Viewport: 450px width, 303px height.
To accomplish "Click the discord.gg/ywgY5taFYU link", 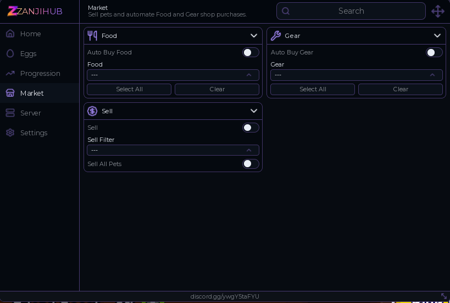I will click(x=225, y=296).
